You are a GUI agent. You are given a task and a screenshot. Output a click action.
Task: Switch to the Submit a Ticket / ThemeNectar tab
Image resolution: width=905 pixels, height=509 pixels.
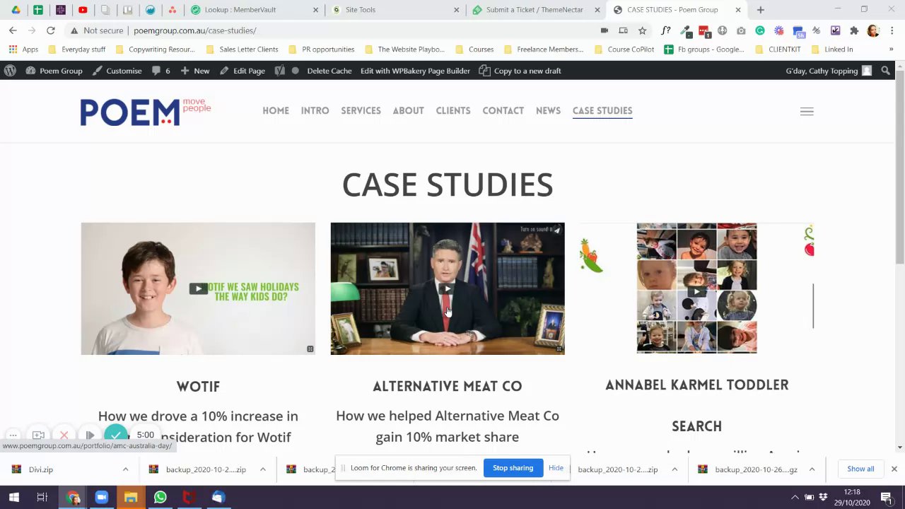tap(537, 10)
